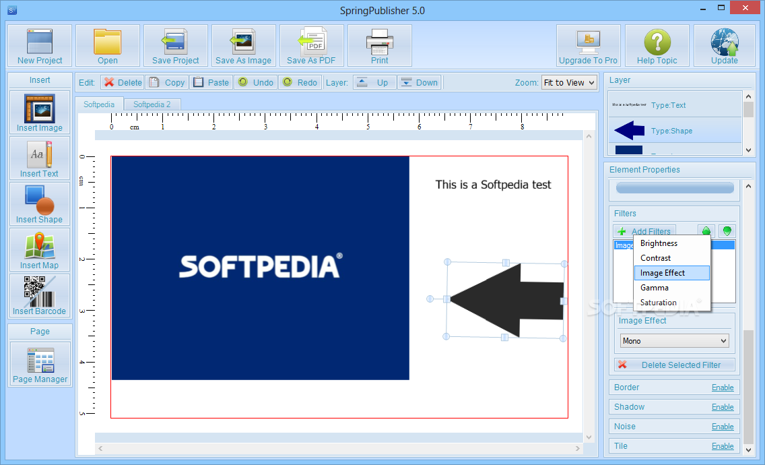Paste the copied element
Viewport: 765px width, 465px height.
(x=211, y=82)
